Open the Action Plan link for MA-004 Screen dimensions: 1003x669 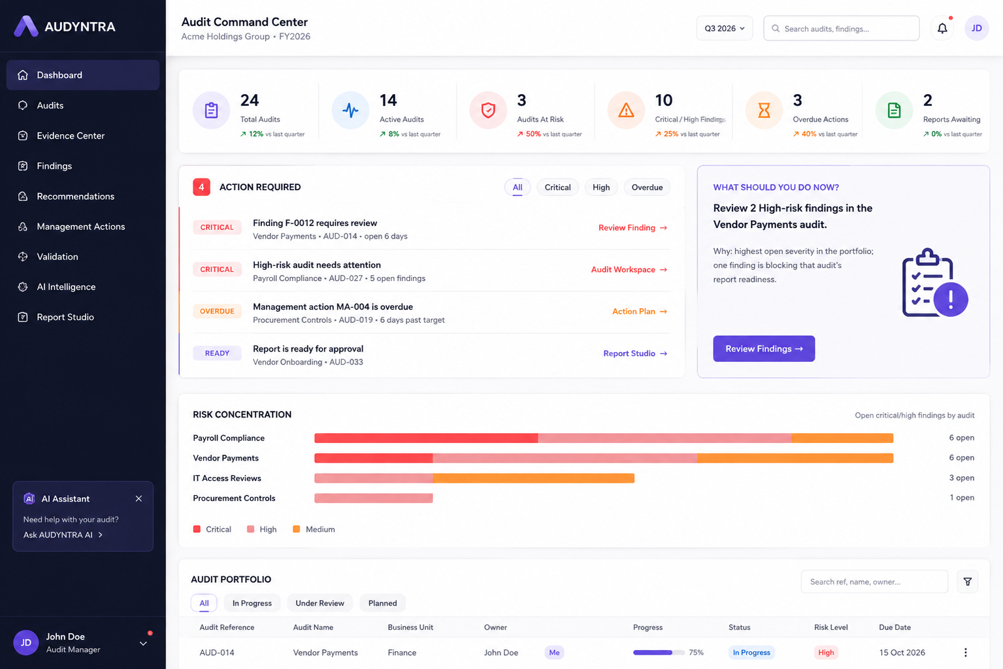pyautogui.click(x=640, y=312)
